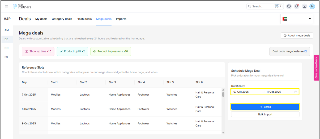Viewport: 320px width, 139px height.
Task: Click the Bulk Import button
Action: pyautogui.click(x=265, y=114)
